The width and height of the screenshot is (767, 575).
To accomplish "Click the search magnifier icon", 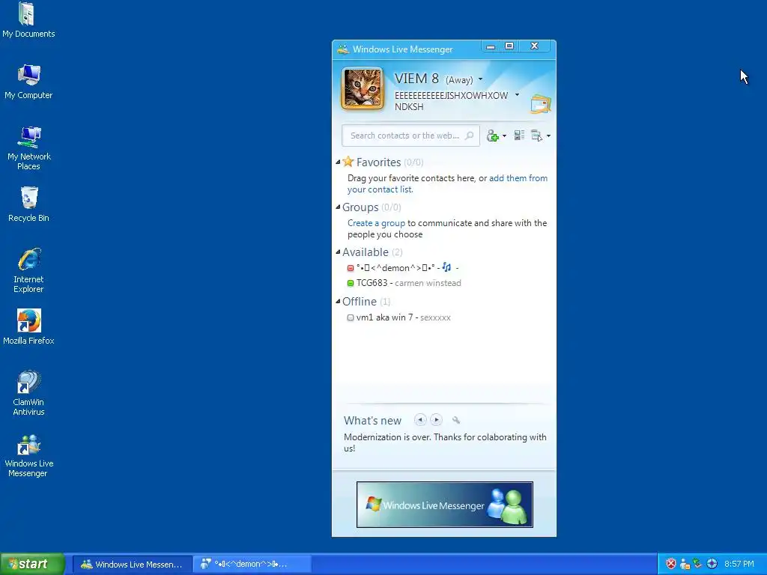I will pos(469,136).
